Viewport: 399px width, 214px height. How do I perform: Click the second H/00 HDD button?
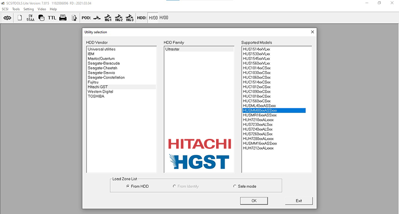tap(164, 18)
